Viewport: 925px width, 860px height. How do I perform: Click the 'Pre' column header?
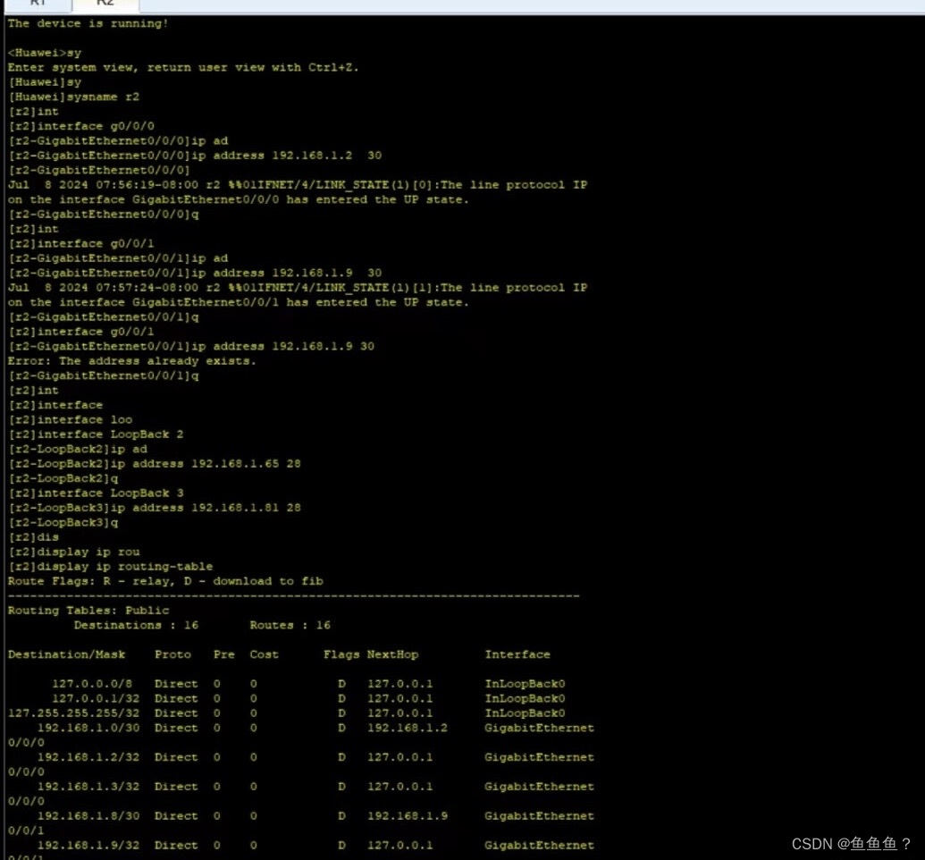[x=224, y=654]
